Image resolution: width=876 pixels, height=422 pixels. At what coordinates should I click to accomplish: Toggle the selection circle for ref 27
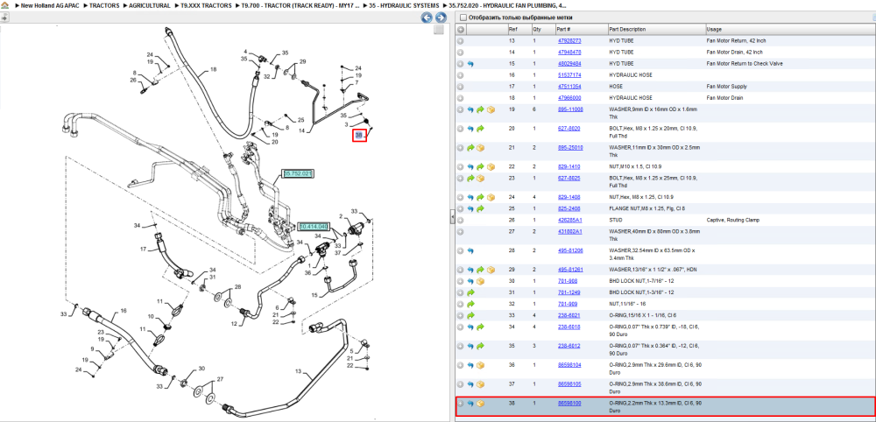pyautogui.click(x=461, y=231)
